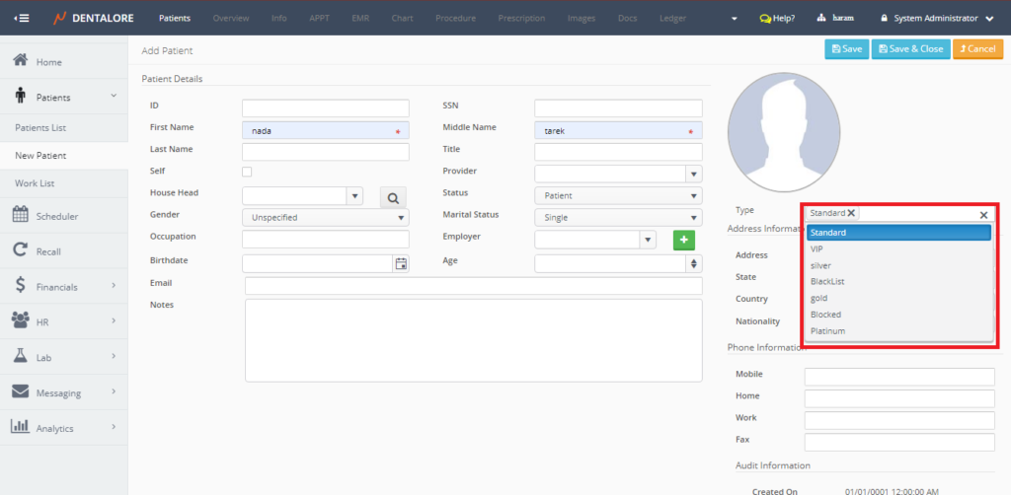Viewport: 1011px width, 495px height.
Task: Open the Birthdate calendar picker icon
Action: pos(401,263)
